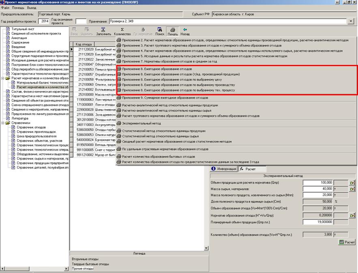Click lookup icon beside Масса сырья field

tap(352, 189)
